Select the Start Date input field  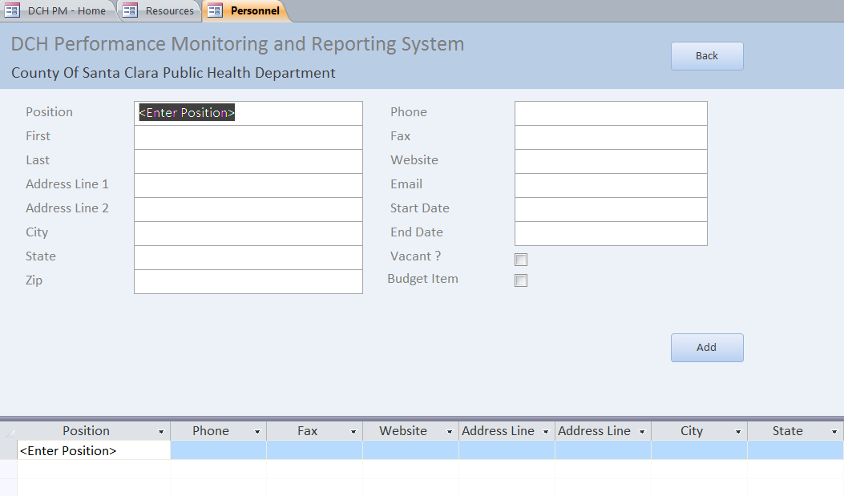pyautogui.click(x=610, y=209)
